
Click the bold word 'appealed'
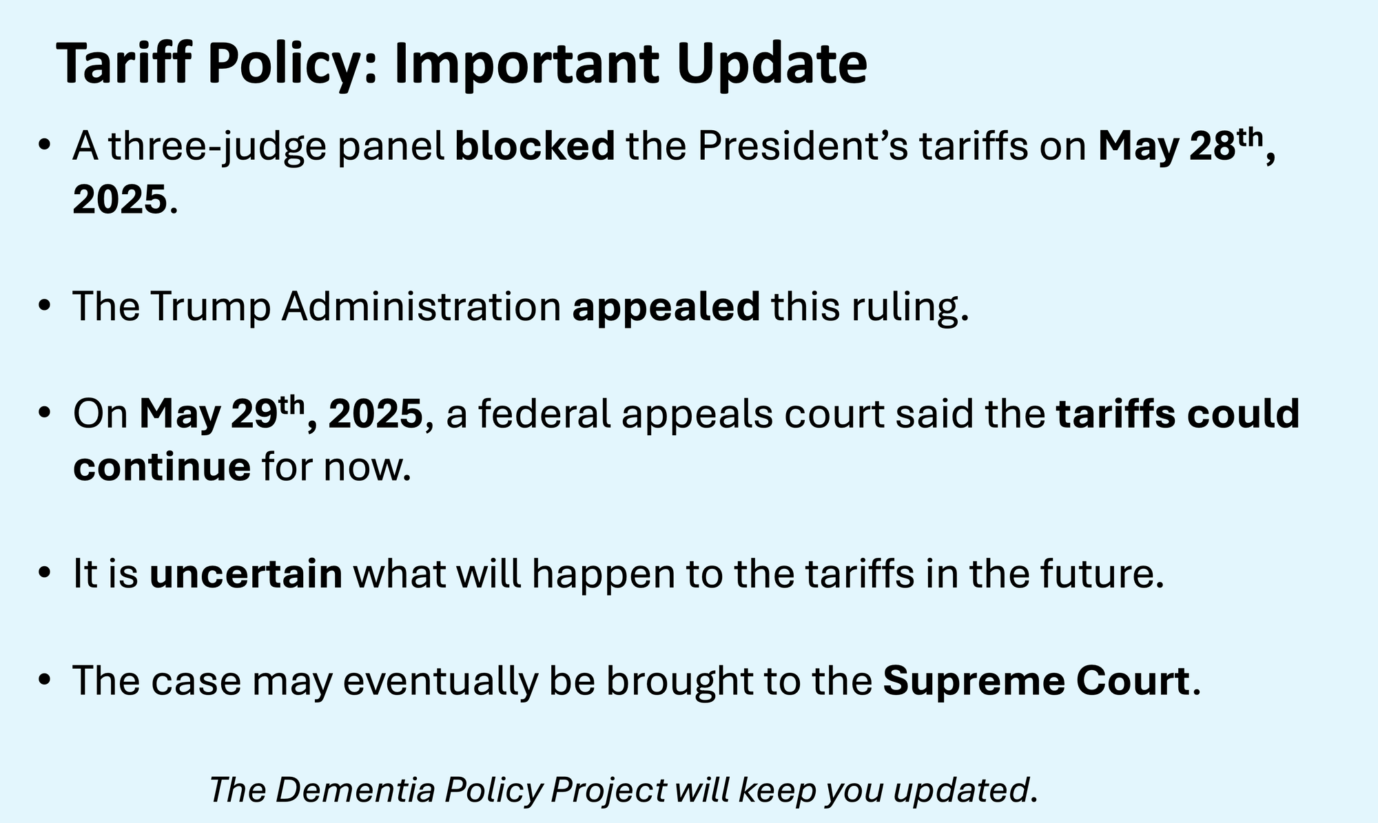[x=666, y=306]
